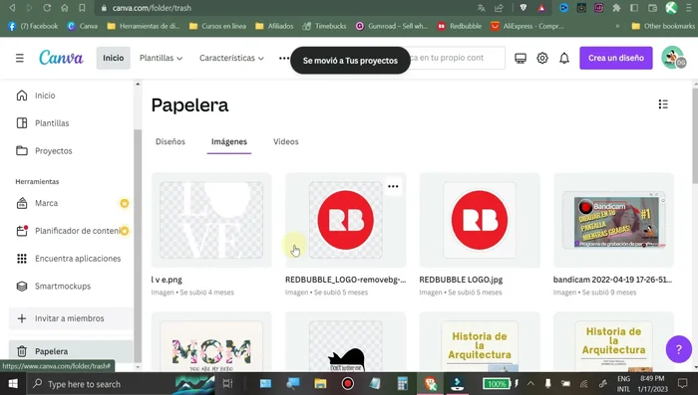Open File Explorer from taskbar

320,383
